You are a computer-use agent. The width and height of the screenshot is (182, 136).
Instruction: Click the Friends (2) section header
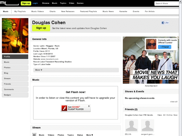pyautogui.click(x=131, y=109)
